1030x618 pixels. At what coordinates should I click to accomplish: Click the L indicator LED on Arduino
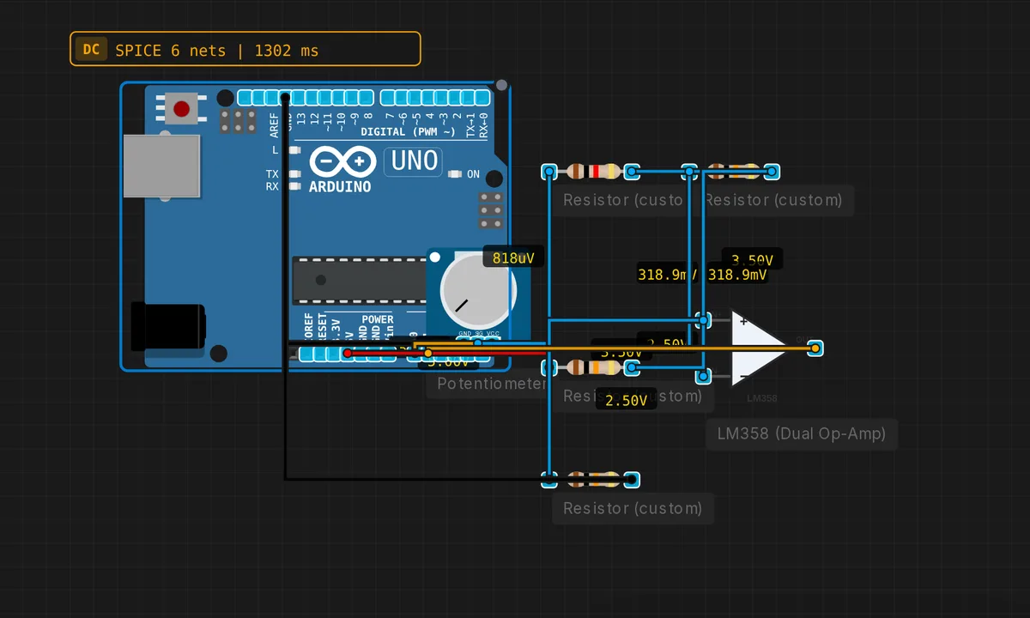(x=295, y=149)
